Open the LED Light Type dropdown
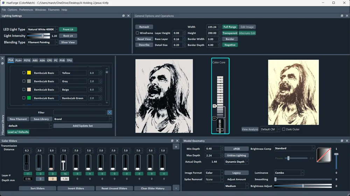The width and height of the screenshot is (350, 196). coord(42,29)
